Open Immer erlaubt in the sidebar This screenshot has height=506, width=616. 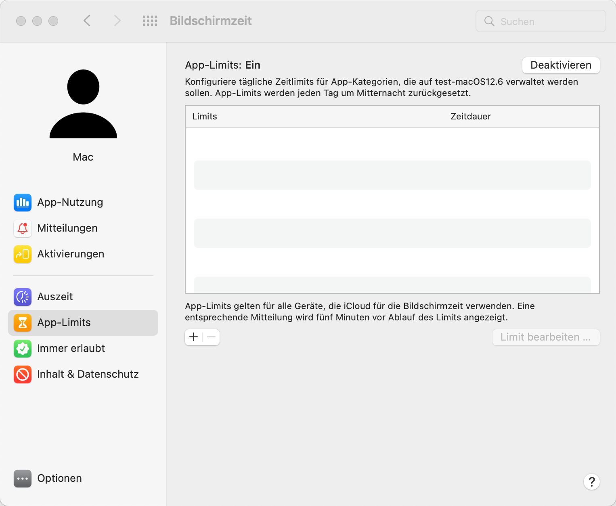click(x=83, y=349)
